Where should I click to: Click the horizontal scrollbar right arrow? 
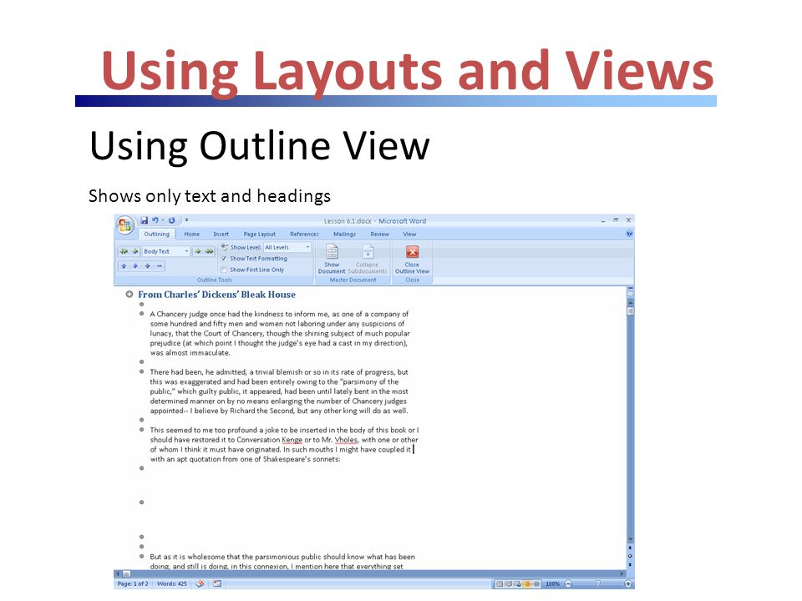click(622, 574)
